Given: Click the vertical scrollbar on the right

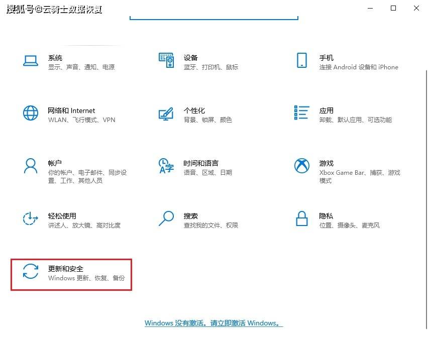Looking at the screenshot, I should pos(426,199).
